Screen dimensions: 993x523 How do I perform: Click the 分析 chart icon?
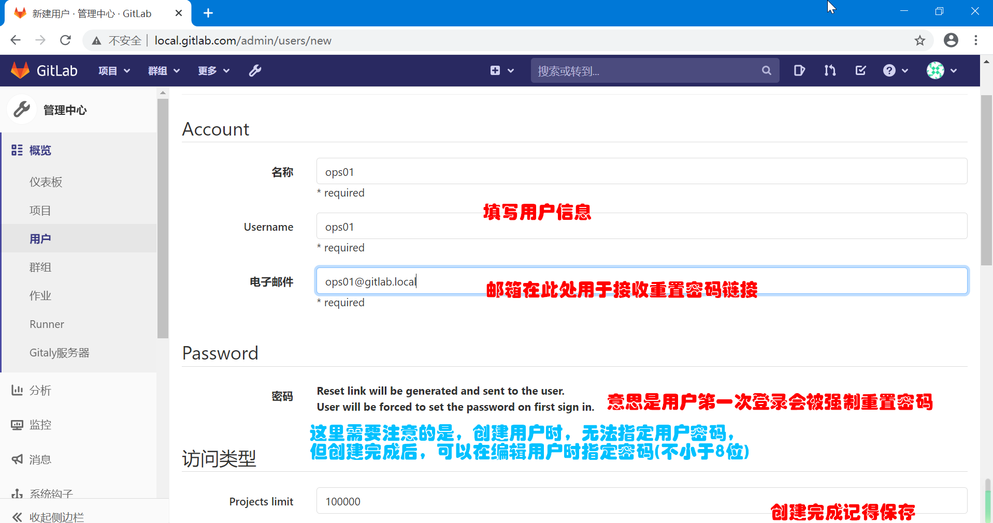(17, 390)
